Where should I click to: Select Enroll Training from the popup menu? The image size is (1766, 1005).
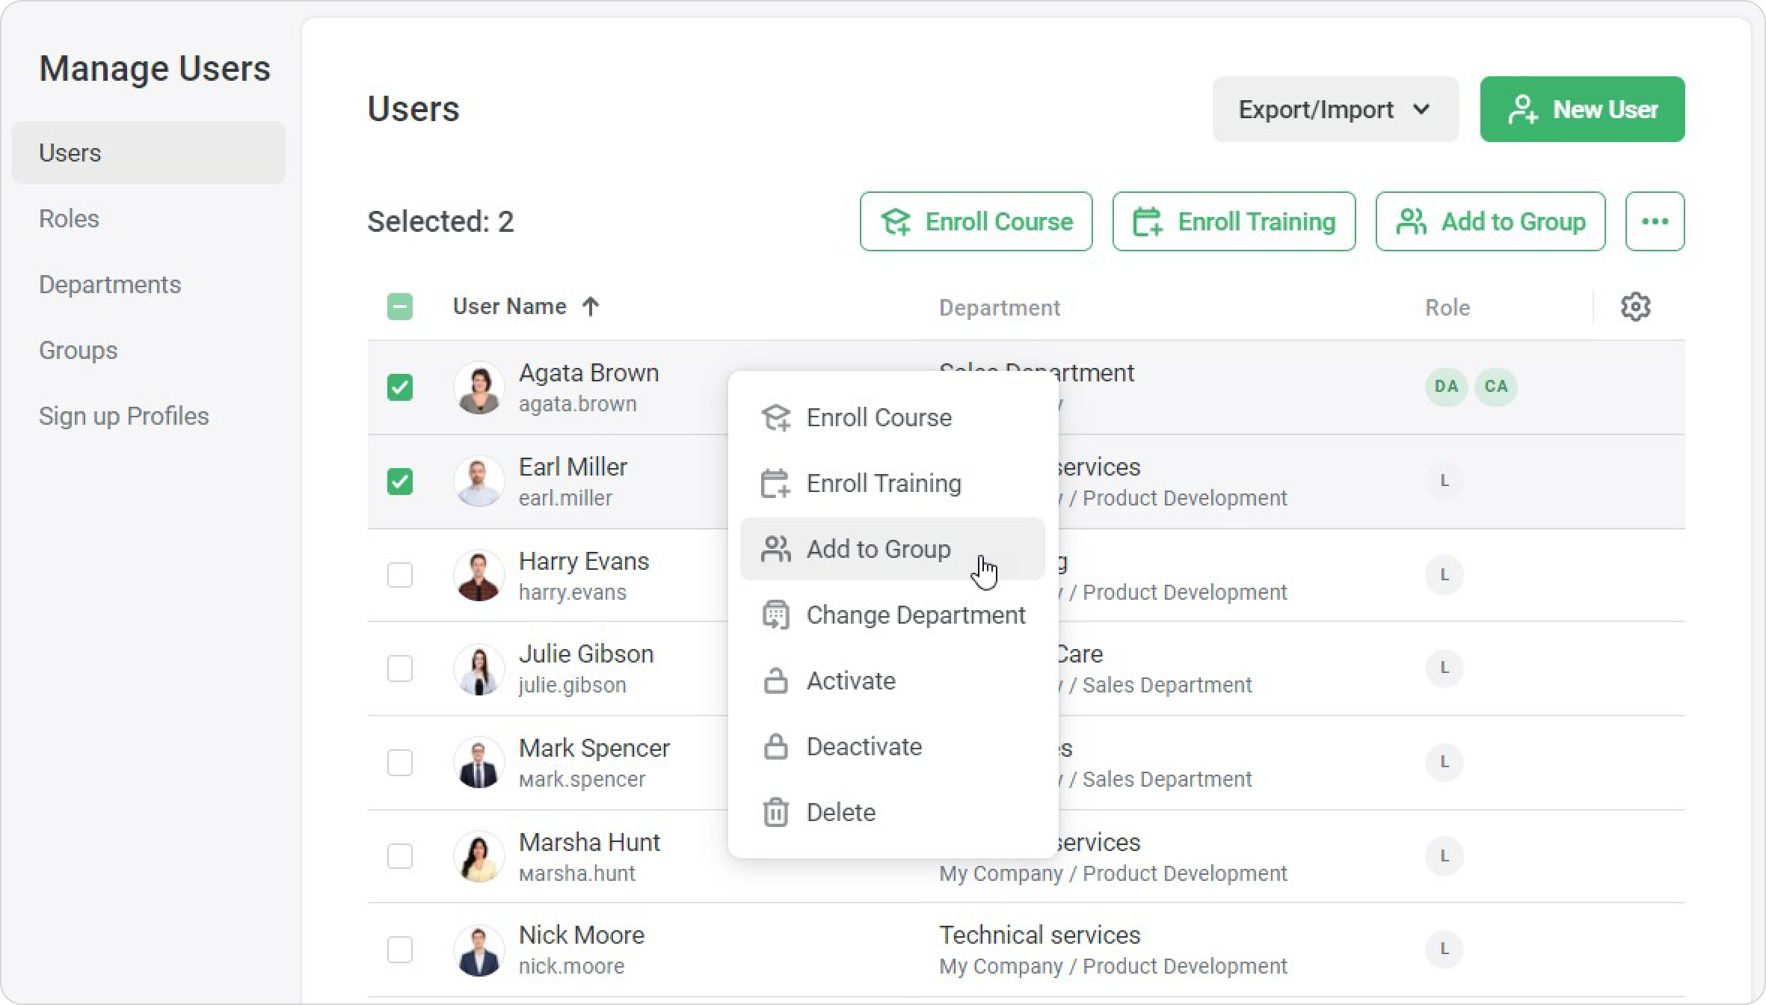point(883,483)
